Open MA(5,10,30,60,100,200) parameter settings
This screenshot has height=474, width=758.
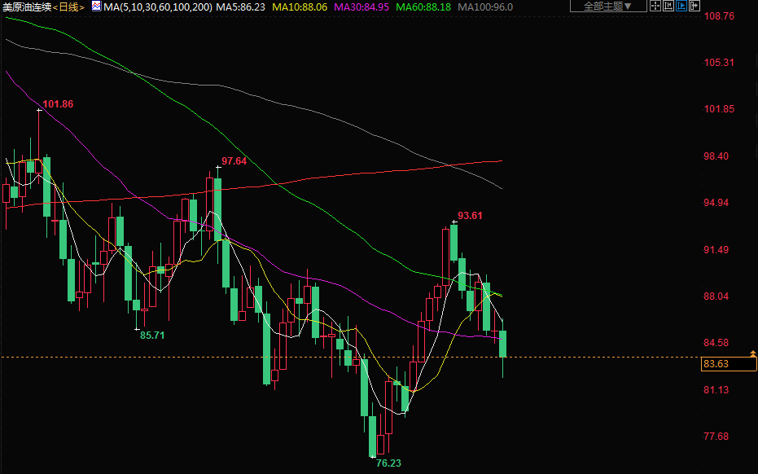click(159, 7)
